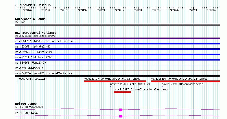The height and width of the screenshot is (119, 227).
Task: Click the red nsv4115397 variant bar
Action: tap(122, 92)
